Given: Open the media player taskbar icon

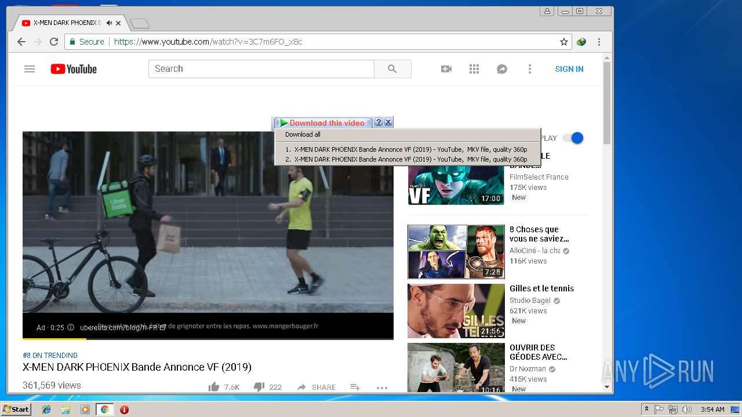Looking at the screenshot, I should [85, 409].
